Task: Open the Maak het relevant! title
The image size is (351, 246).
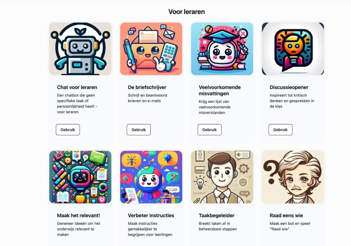Action: click(78, 215)
